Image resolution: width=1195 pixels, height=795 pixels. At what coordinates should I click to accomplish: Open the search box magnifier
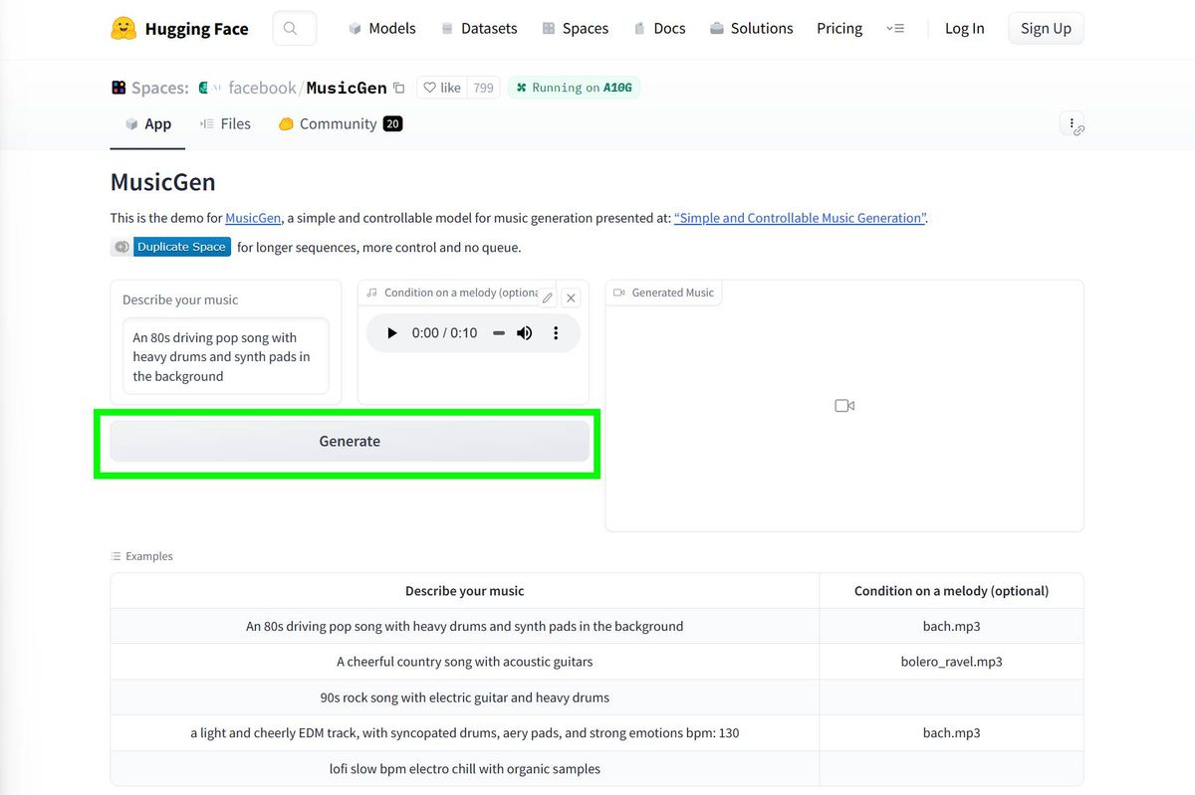click(293, 28)
